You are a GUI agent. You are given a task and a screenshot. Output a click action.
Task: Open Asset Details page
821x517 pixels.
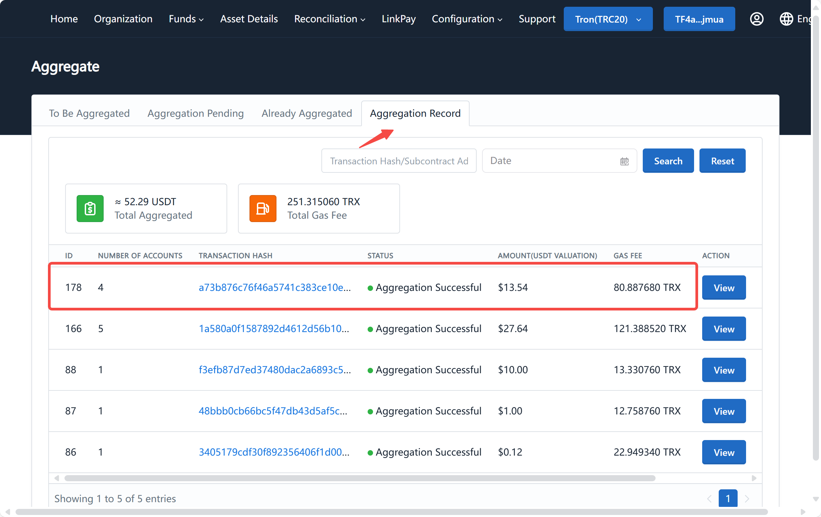(x=249, y=19)
